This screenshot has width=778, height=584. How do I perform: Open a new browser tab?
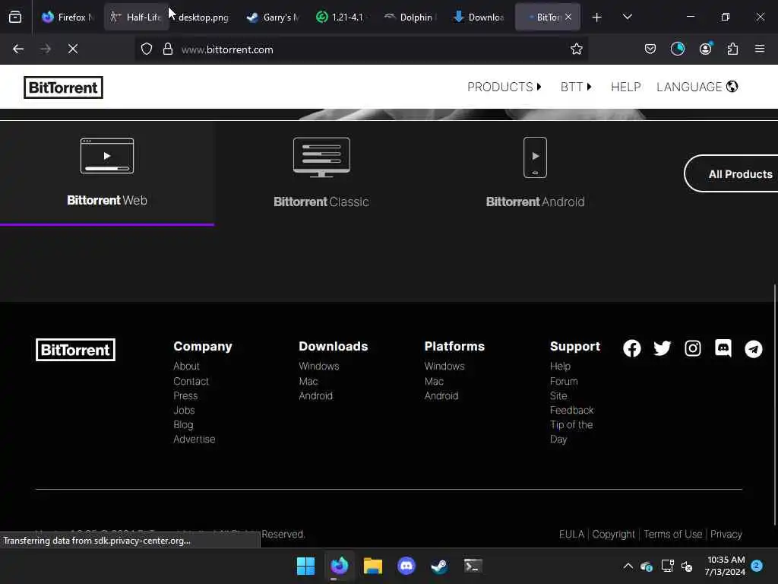[x=597, y=17]
